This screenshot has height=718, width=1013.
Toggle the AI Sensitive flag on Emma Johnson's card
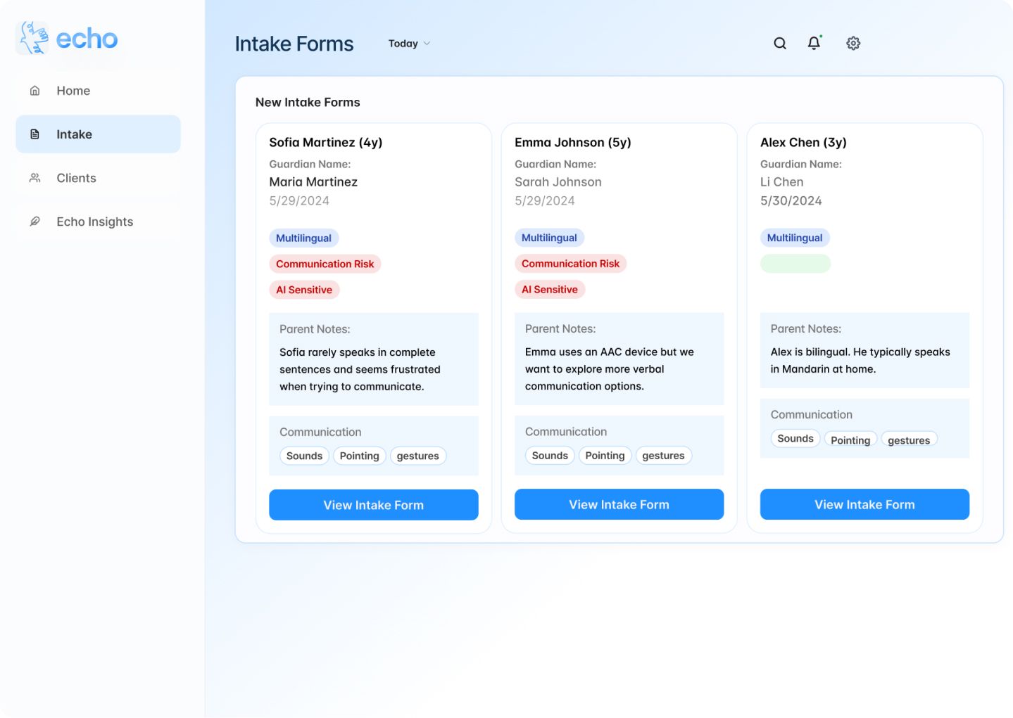(550, 289)
